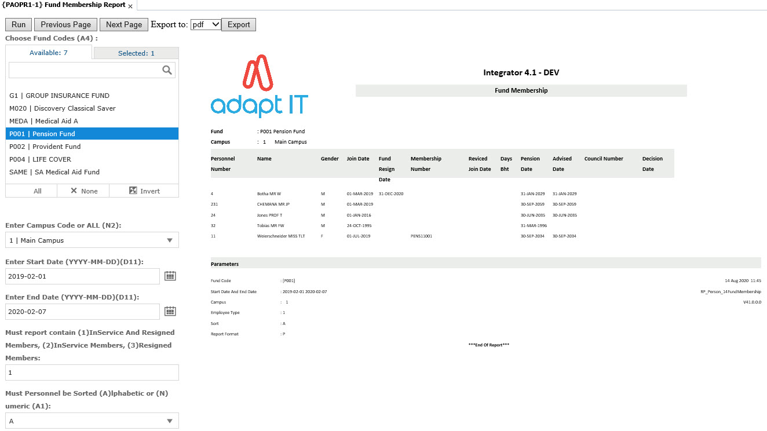Switch to the Selected: 1 tab
Viewport: 767px width, 431px height.
tap(136, 53)
